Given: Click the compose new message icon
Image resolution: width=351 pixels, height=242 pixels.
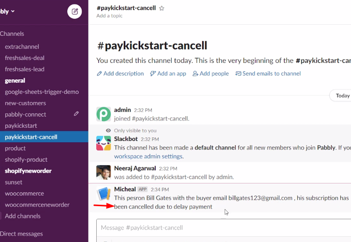Looking at the screenshot, I should coord(74,12).
